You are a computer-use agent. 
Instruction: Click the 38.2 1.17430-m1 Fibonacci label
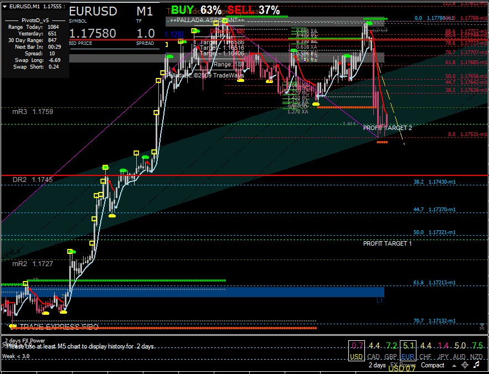pos(434,181)
